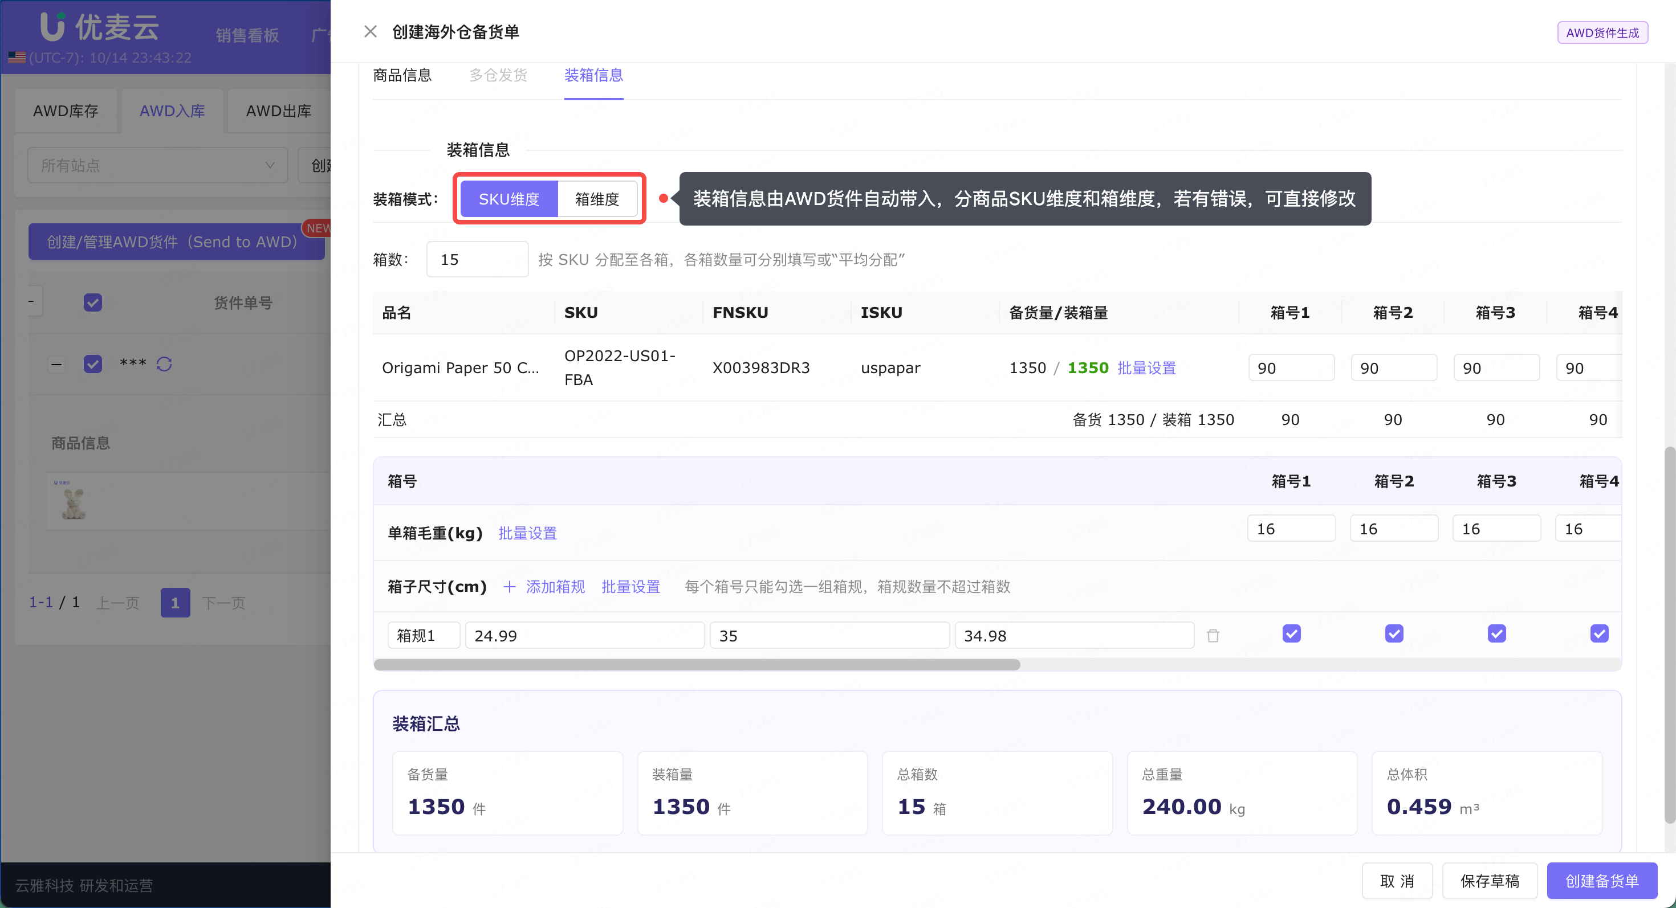
Task: Click the 优麦云 logo icon
Action: (52, 27)
